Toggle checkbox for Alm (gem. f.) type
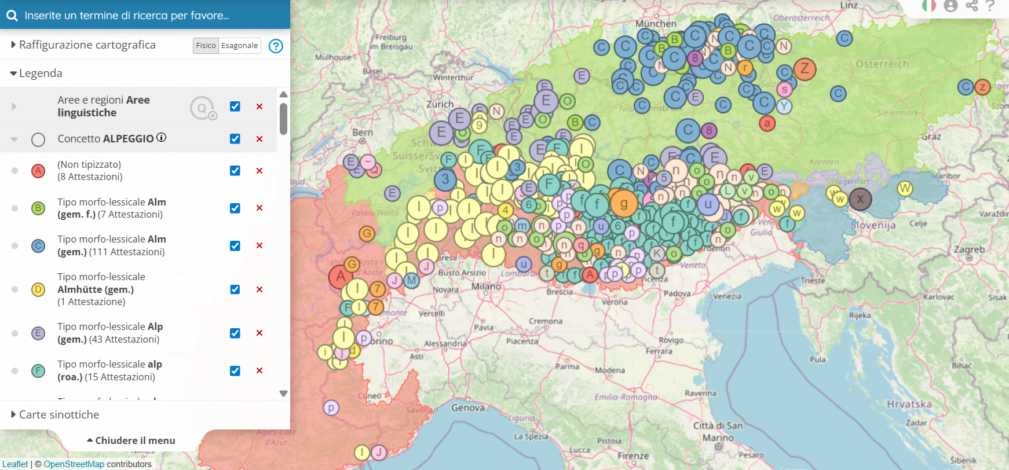 (x=235, y=208)
